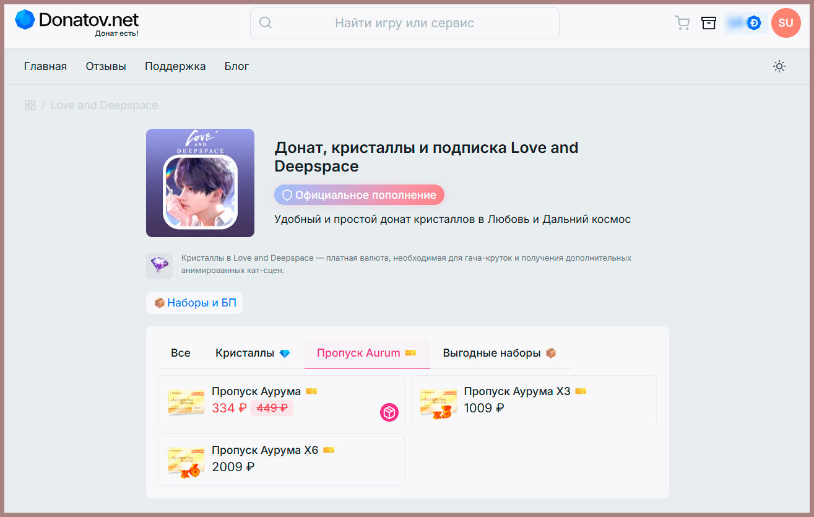The image size is (814, 517).
Task: Click the Наборы и БП chip
Action: point(194,303)
